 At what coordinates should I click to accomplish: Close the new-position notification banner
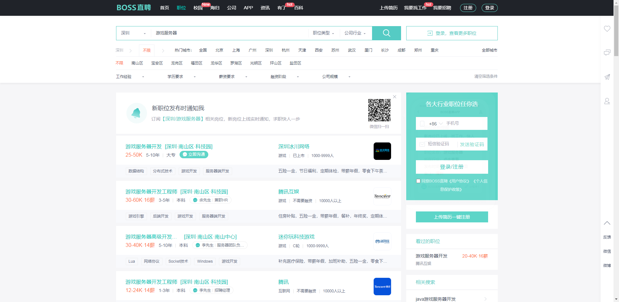pos(395,97)
